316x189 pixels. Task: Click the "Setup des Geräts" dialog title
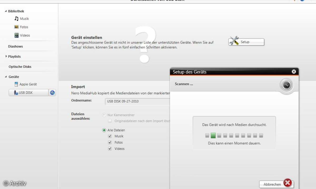coord(190,72)
